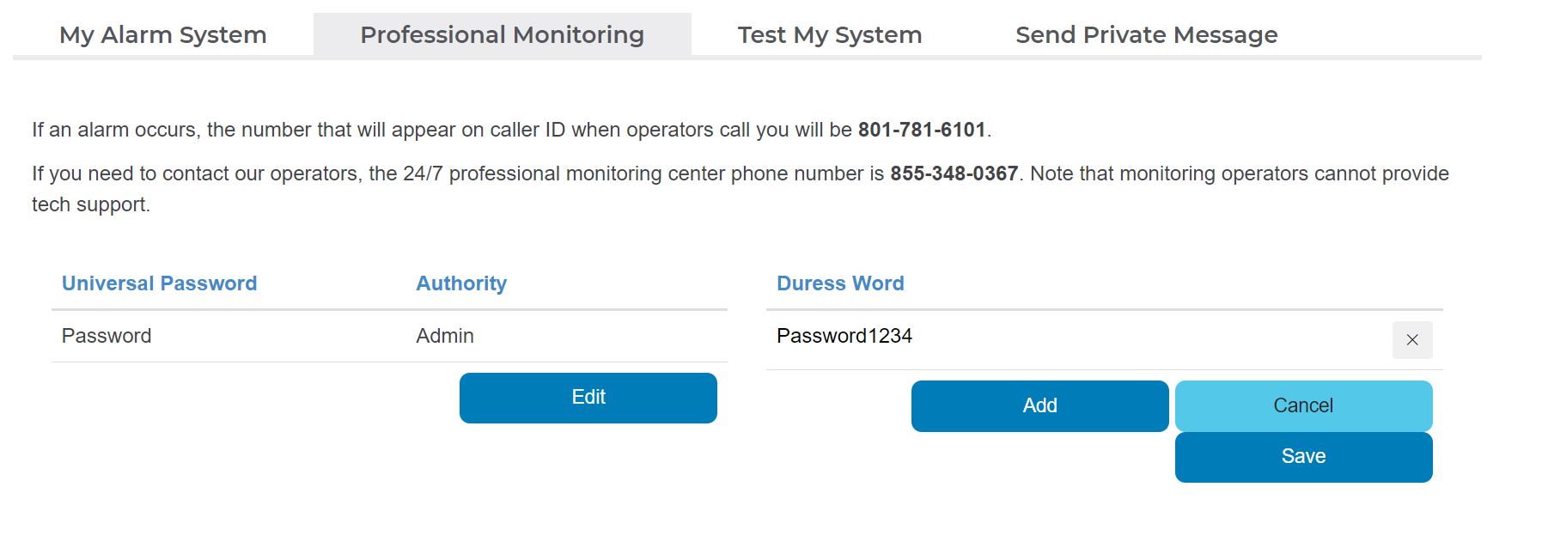Click the monitoring center number 855-348-0367

pos(954,174)
